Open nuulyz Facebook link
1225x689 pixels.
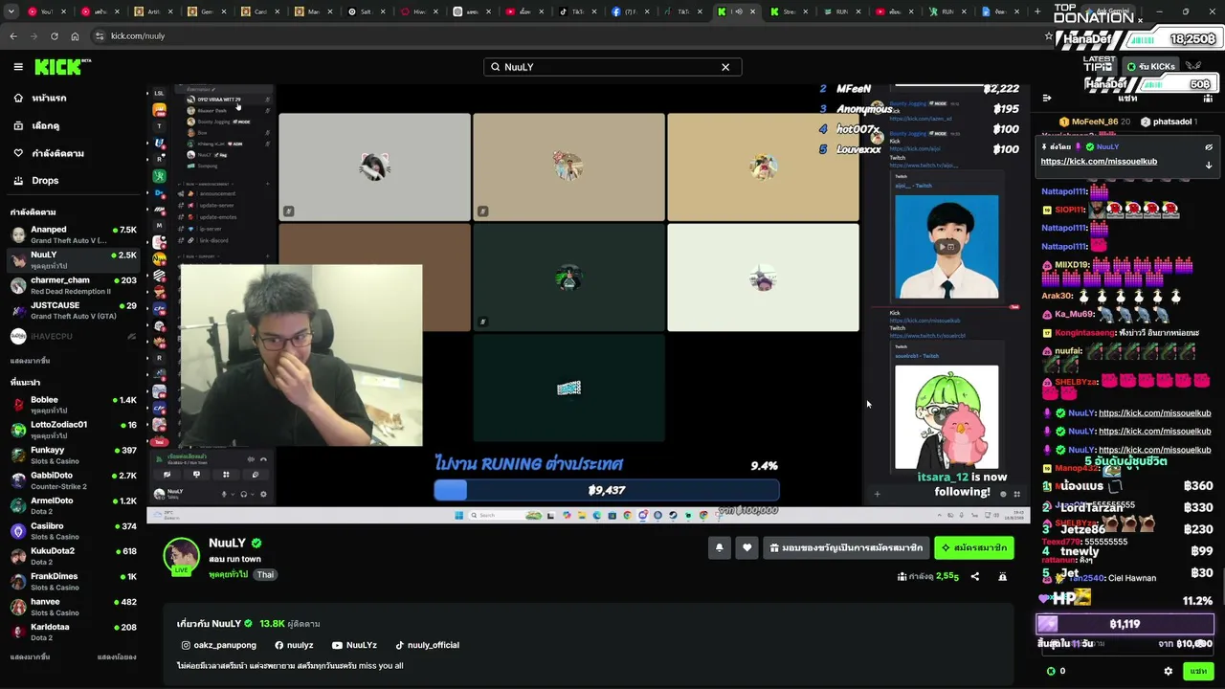(x=294, y=645)
